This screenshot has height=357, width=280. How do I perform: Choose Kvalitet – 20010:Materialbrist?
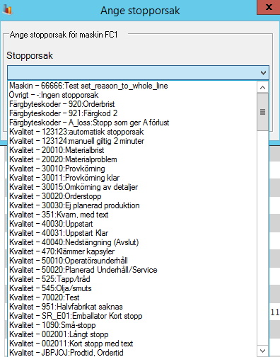[132, 150]
